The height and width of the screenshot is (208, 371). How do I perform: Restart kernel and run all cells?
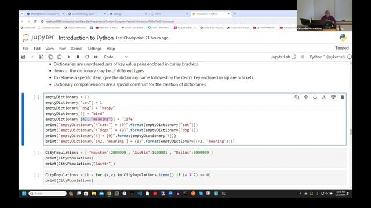click(96, 57)
